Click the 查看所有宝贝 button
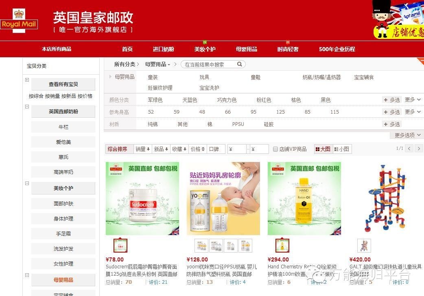This screenshot has height=296, width=424. click(63, 84)
